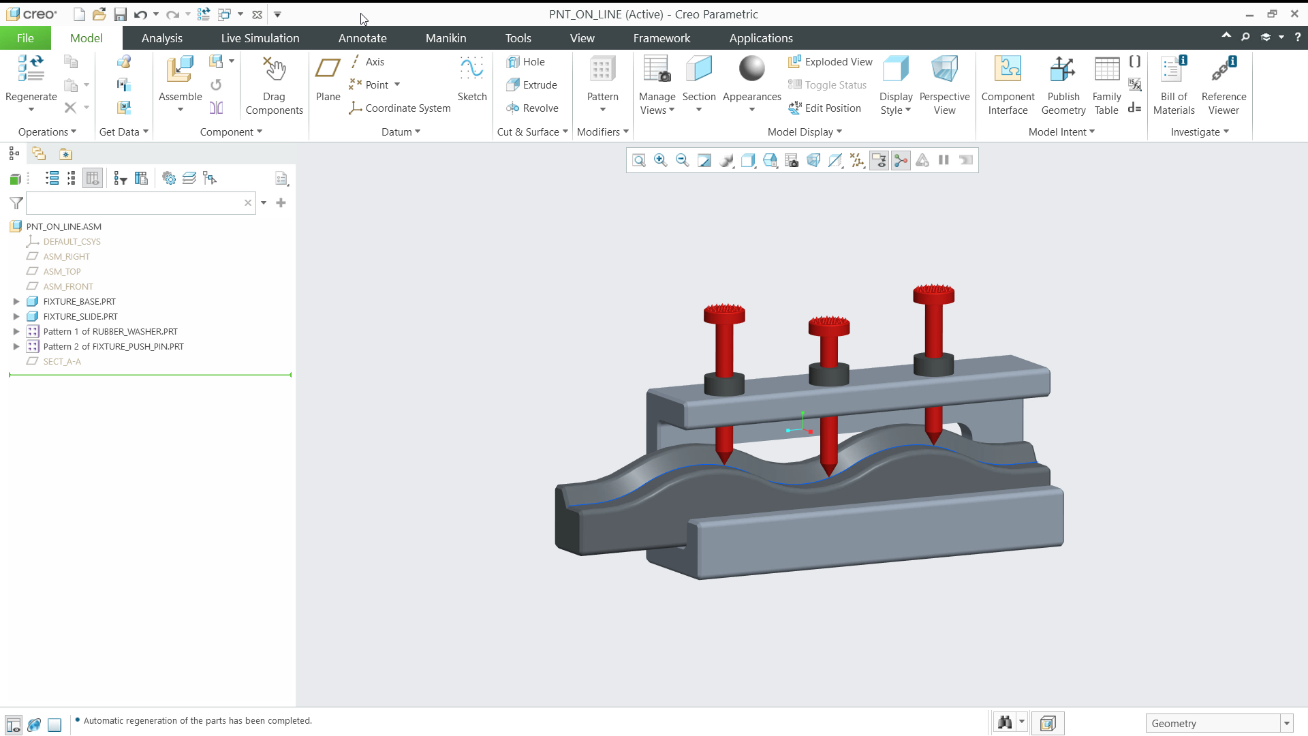Click Refit in the graphics toolbar
The width and height of the screenshot is (1308, 736).
[638, 160]
